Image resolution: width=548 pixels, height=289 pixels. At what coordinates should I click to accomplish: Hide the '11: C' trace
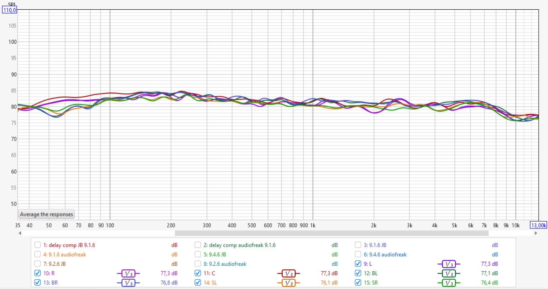(198, 273)
